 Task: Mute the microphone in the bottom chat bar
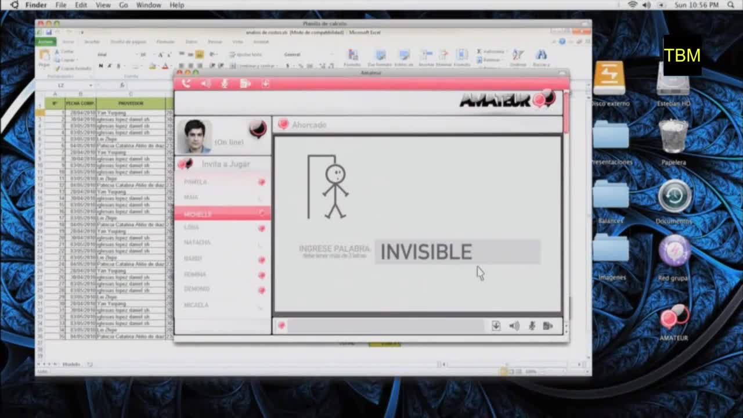point(532,326)
